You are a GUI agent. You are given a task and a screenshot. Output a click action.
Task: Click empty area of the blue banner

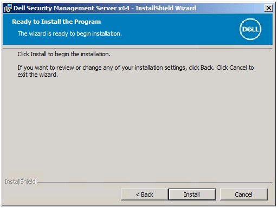[x=172, y=30]
